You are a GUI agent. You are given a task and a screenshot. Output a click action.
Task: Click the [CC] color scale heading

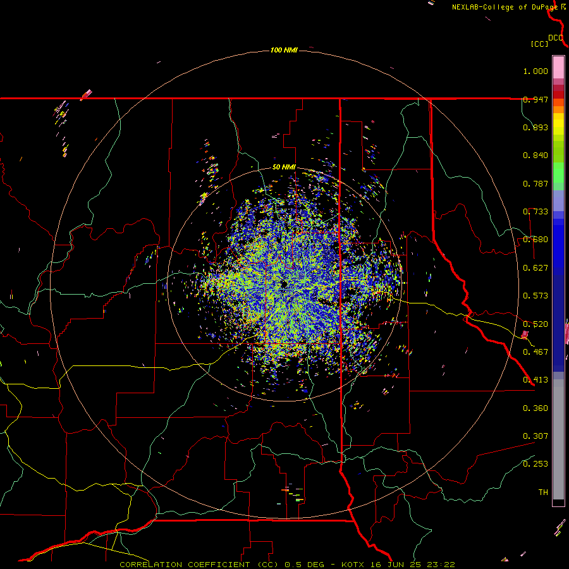click(539, 44)
